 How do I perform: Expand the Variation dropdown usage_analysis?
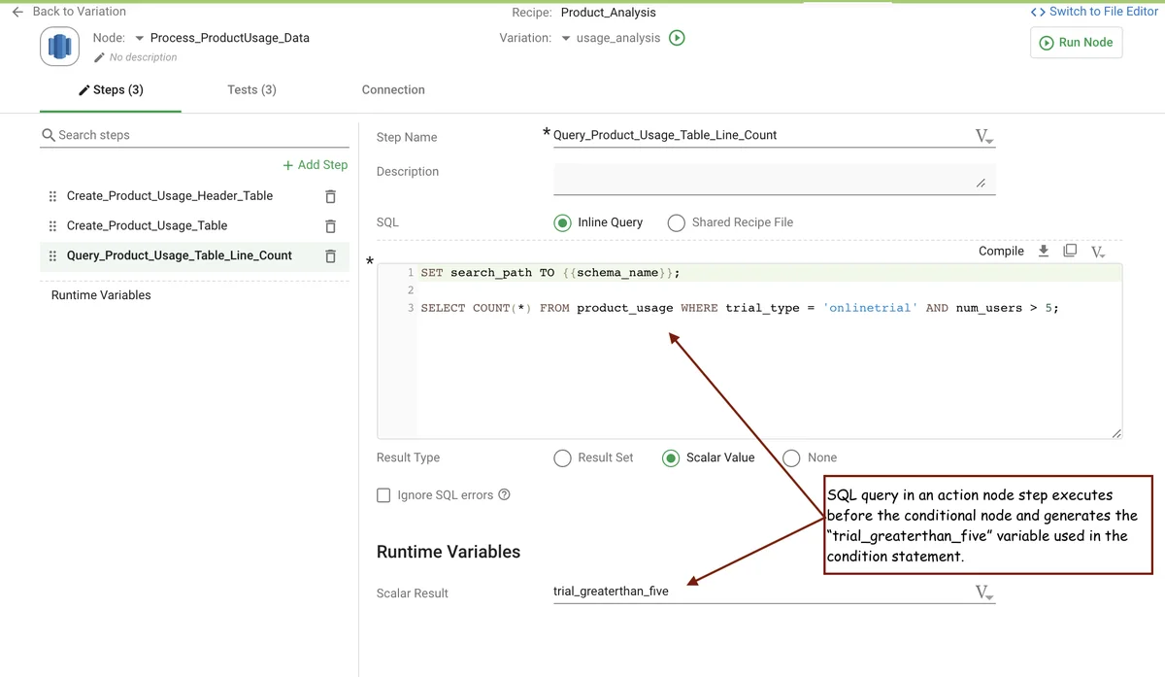tap(566, 38)
